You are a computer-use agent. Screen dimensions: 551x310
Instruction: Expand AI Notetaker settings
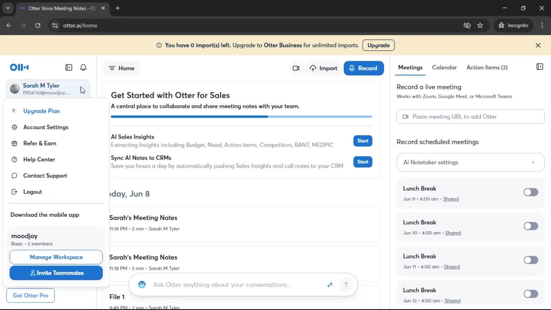pyautogui.click(x=470, y=162)
